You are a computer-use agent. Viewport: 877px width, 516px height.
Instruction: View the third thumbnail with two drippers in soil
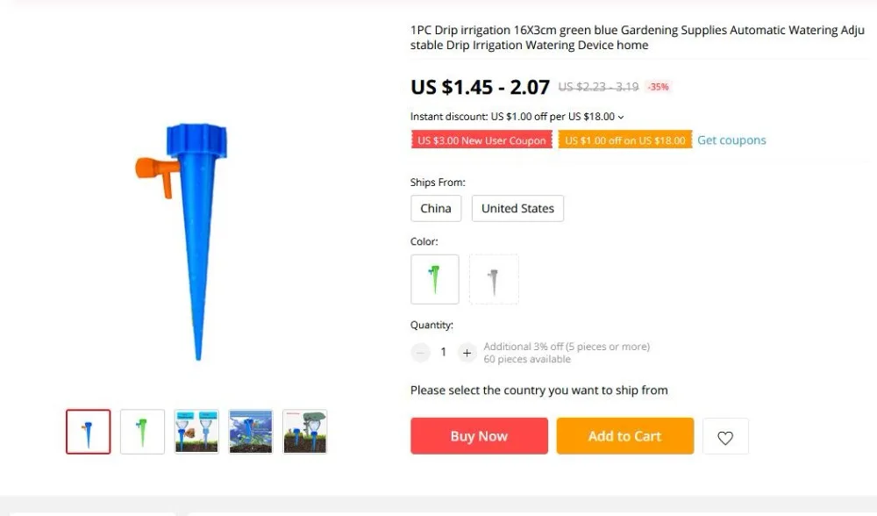(x=196, y=432)
